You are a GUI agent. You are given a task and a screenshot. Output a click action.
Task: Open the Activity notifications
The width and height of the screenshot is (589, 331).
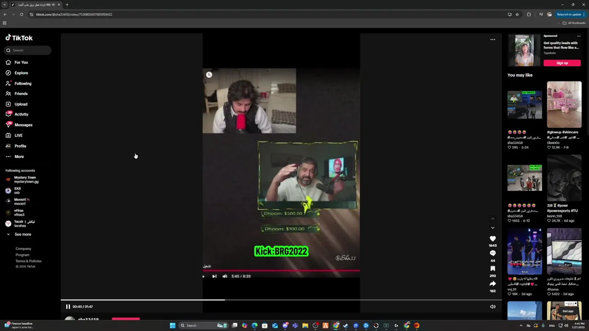[x=17, y=114]
